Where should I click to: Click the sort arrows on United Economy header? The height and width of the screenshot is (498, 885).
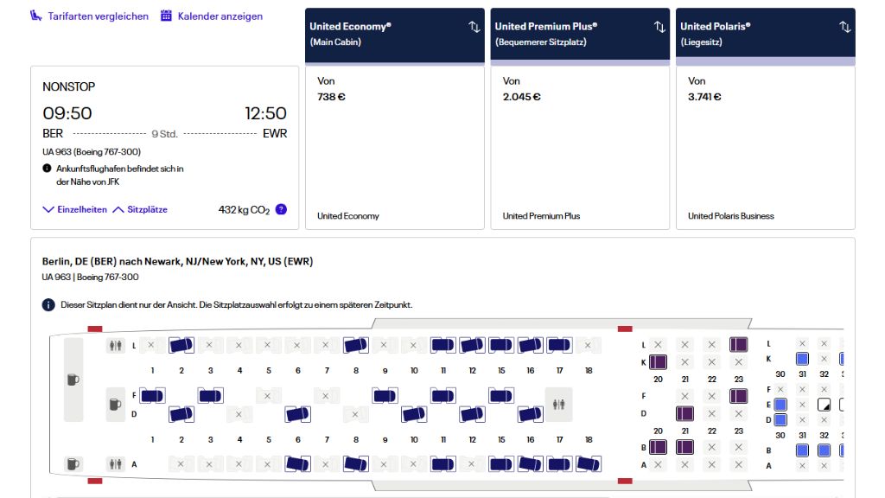(474, 27)
